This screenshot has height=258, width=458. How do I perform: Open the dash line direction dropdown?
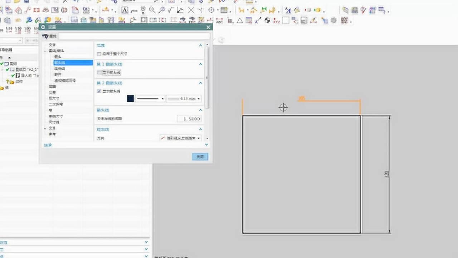pos(180,138)
